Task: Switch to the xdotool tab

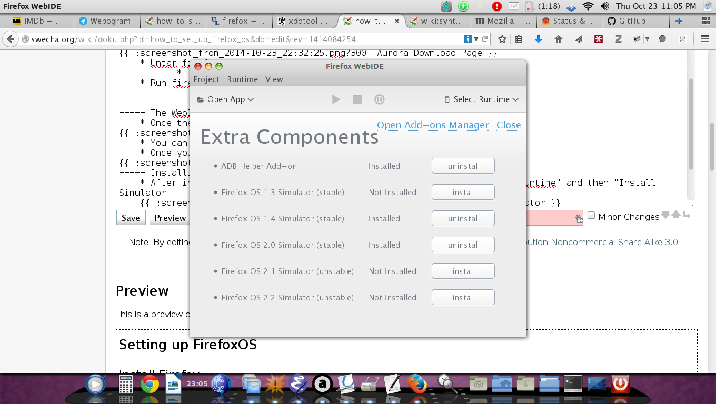Action: (x=304, y=22)
